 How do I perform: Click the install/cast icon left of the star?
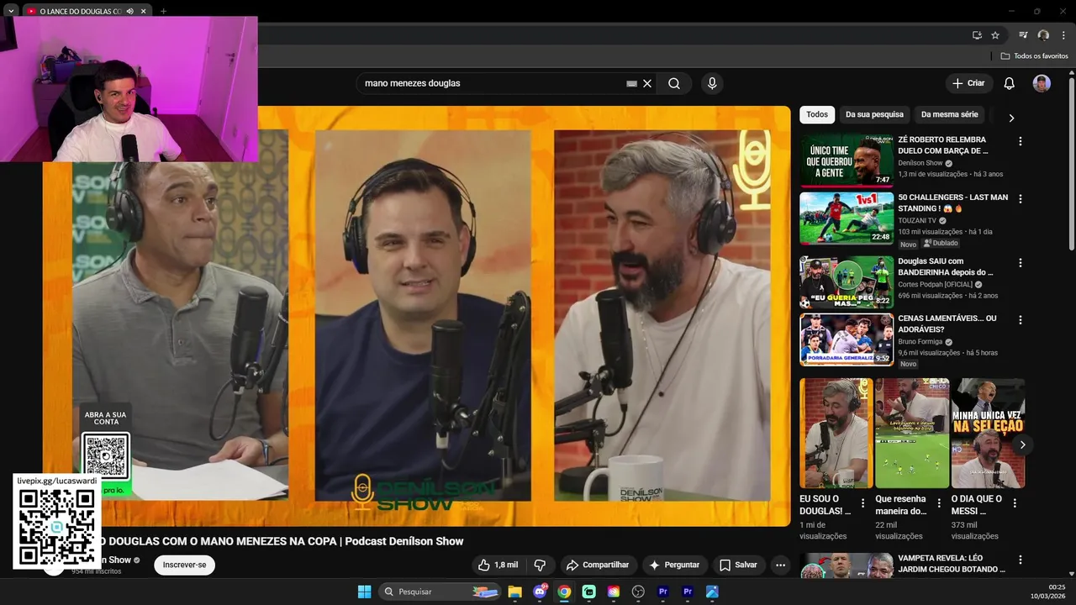pos(977,35)
